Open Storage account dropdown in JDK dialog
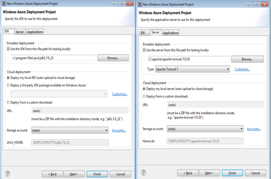 pos(70,130)
